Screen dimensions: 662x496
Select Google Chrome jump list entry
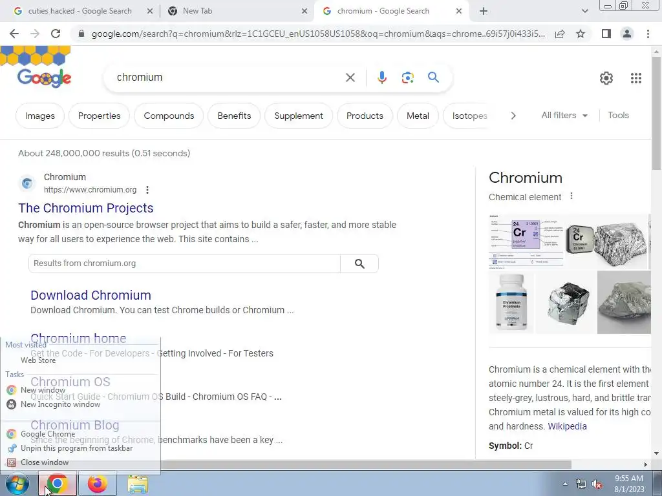(48, 434)
